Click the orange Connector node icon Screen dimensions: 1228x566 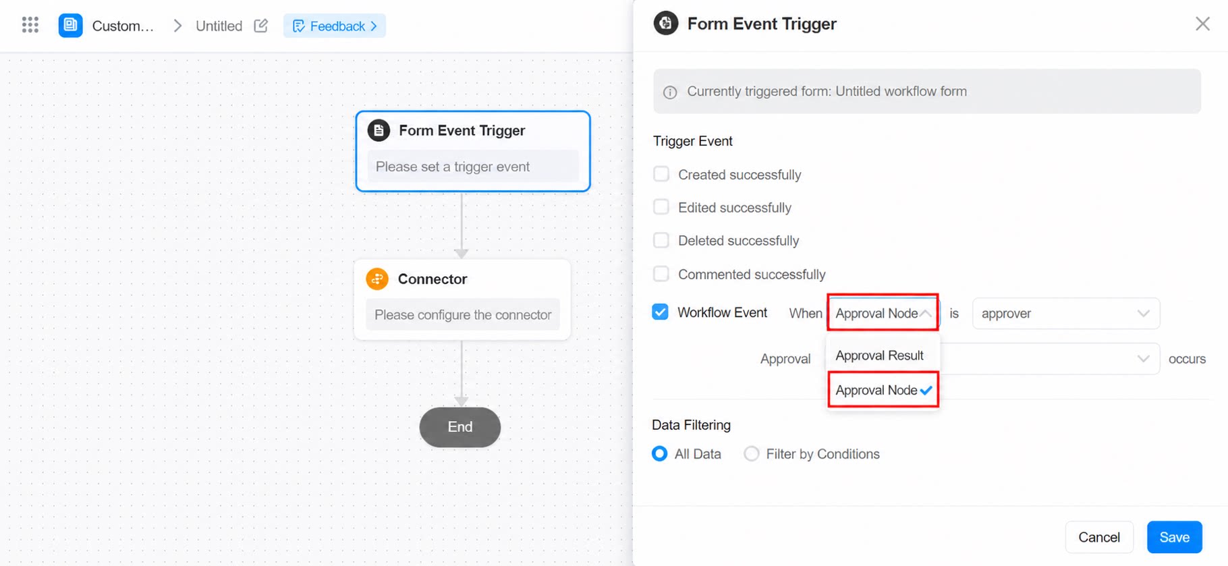click(377, 279)
